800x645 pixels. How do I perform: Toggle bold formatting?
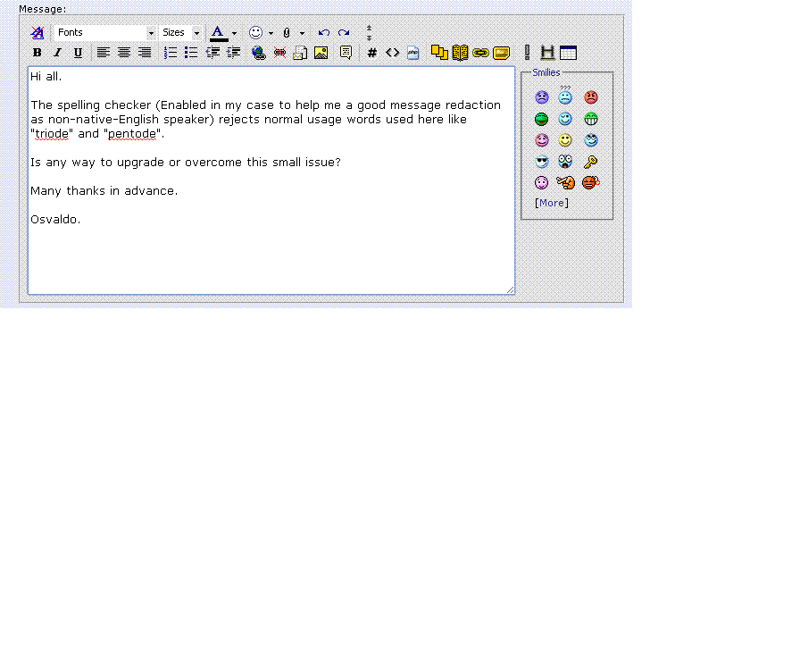[37, 53]
